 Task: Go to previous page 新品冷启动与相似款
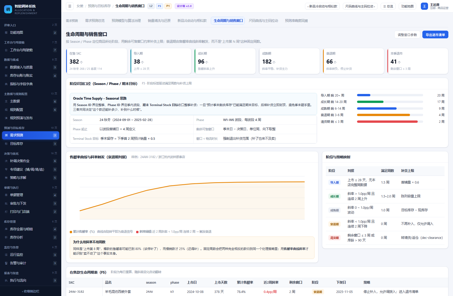coord(323,6)
